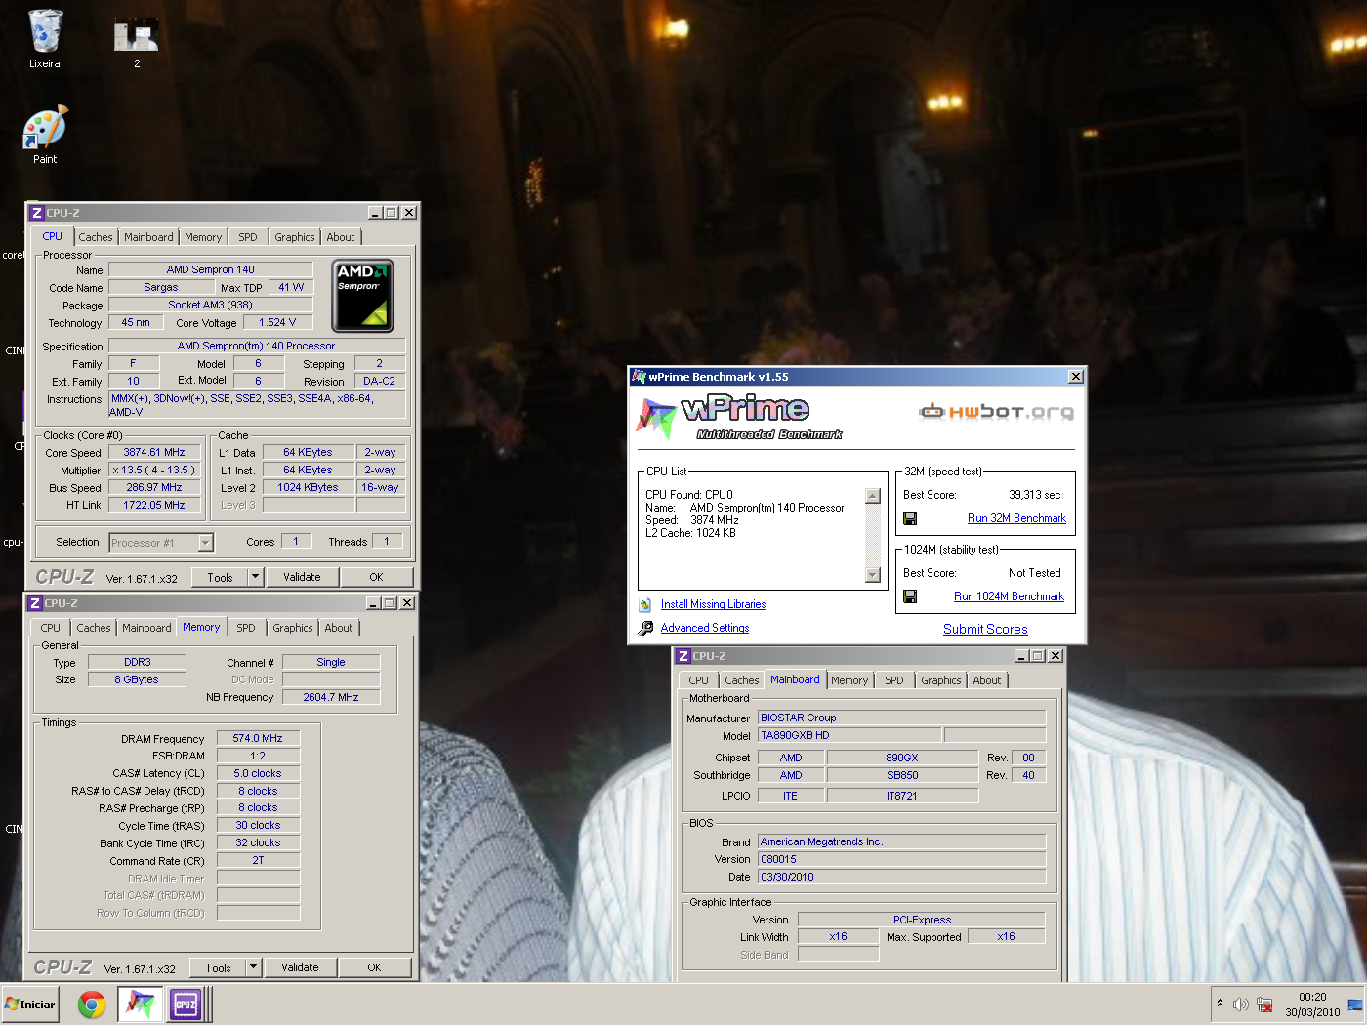Open the volume control in system tray

click(1241, 1004)
